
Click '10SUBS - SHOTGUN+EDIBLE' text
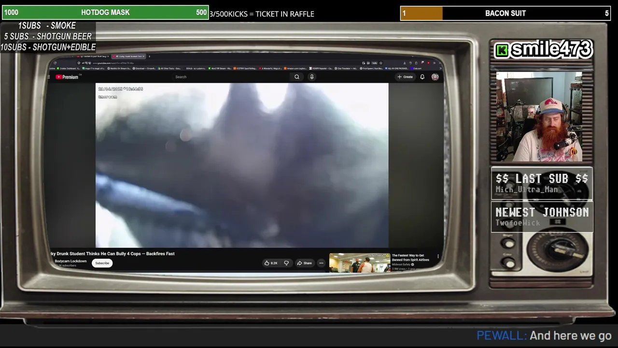click(x=48, y=47)
